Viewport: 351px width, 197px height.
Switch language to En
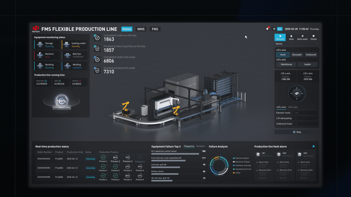coord(280,29)
